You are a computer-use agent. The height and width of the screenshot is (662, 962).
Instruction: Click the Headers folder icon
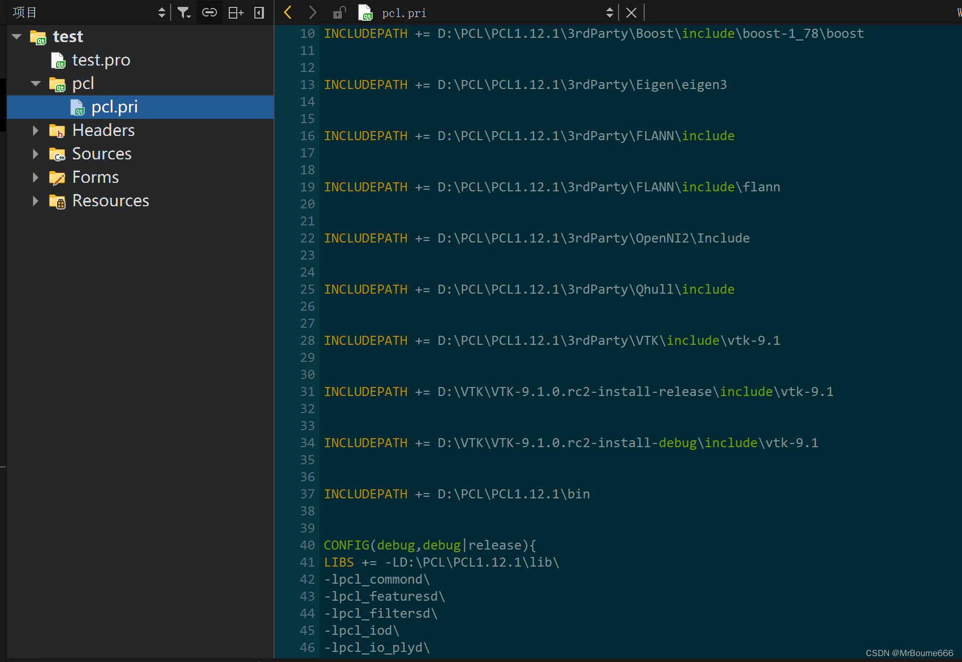pyautogui.click(x=57, y=131)
